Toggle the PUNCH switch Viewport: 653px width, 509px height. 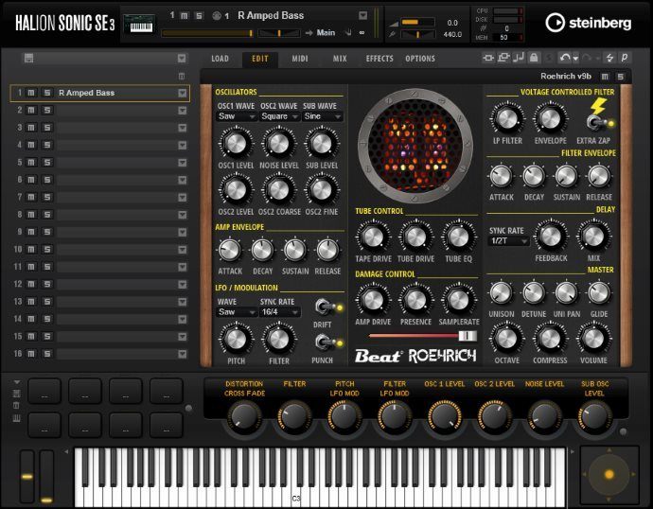(324, 342)
